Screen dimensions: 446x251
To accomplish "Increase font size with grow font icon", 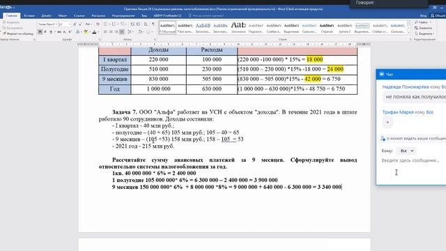I will [75, 24].
